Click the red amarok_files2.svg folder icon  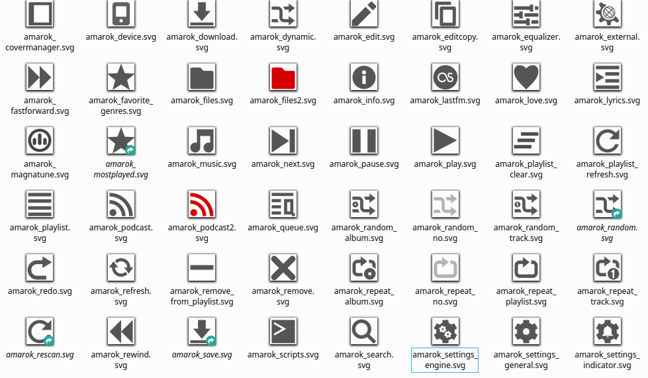click(283, 77)
